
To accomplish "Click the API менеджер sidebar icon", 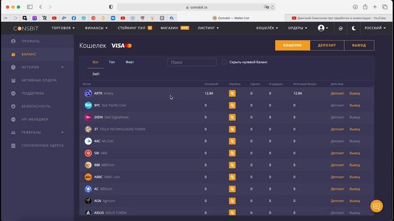I will point(14,120).
